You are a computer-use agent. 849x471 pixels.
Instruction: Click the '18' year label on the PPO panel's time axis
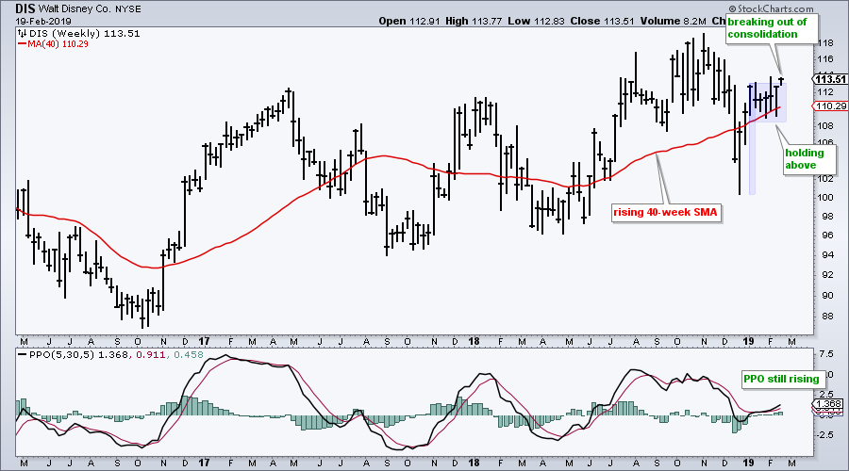pyautogui.click(x=474, y=463)
